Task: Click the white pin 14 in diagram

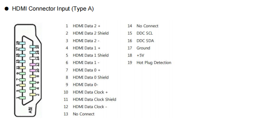Action: 33,59
